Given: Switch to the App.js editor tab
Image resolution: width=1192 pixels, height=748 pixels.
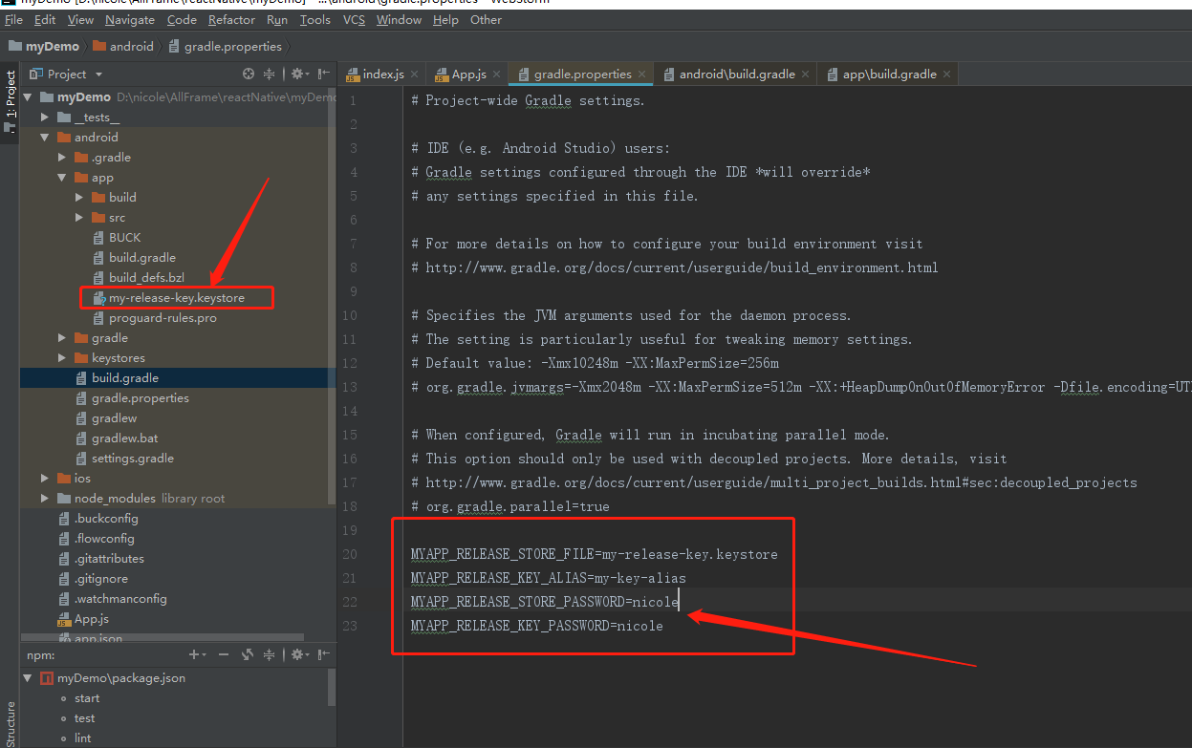Looking at the screenshot, I should tap(468, 74).
